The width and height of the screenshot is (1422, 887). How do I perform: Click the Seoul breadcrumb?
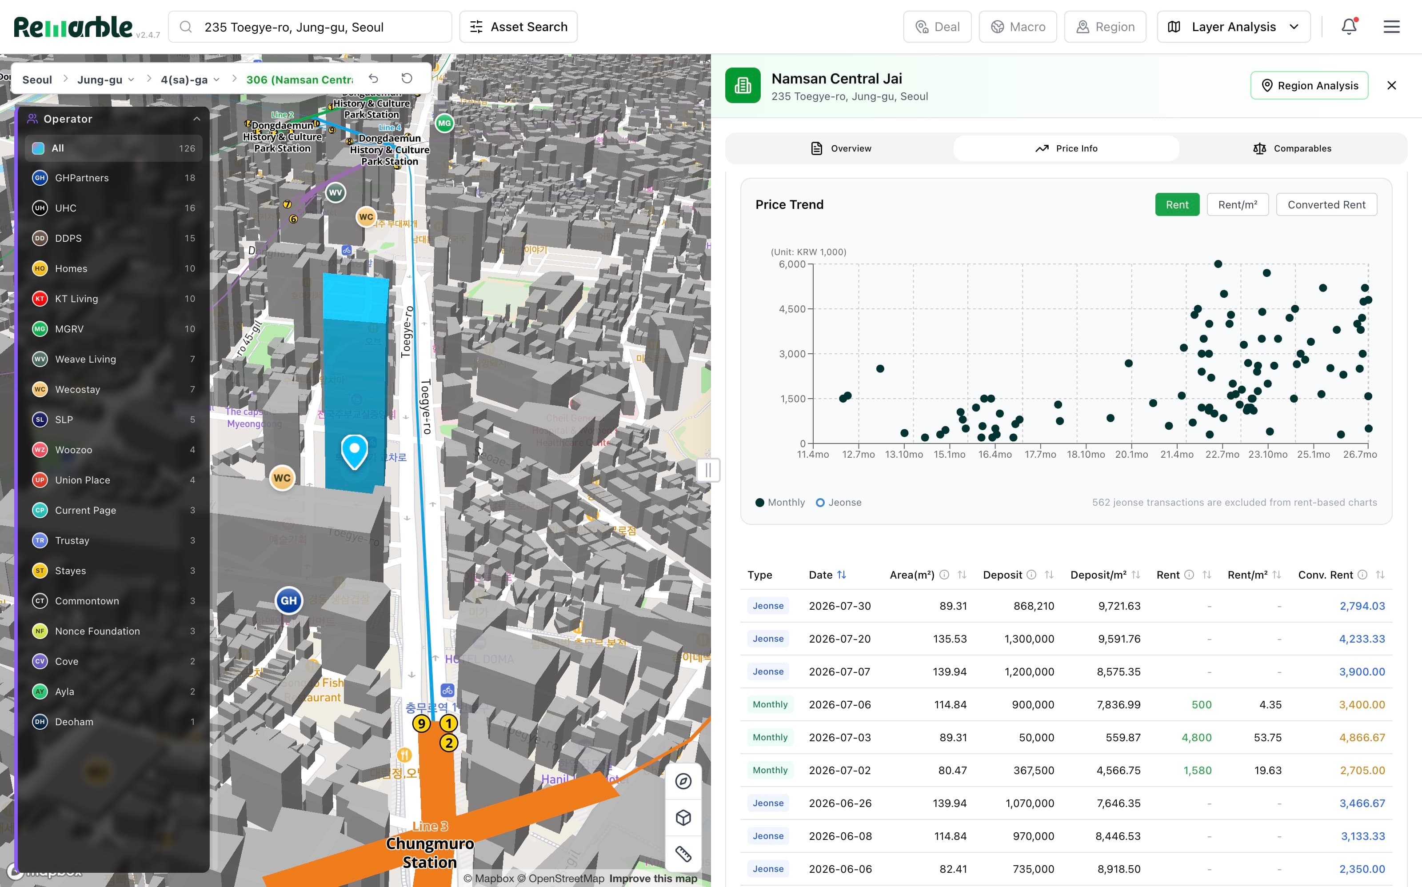[37, 79]
